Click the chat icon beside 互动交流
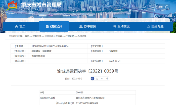176x105 pixels. (x=115, y=26)
